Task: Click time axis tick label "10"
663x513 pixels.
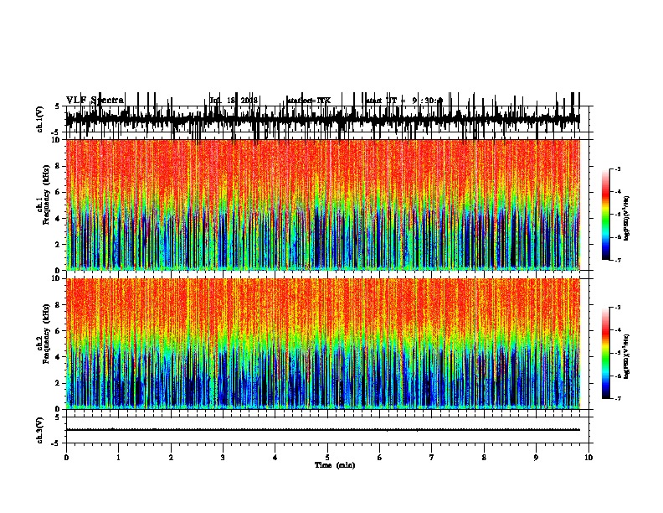Action: click(588, 458)
